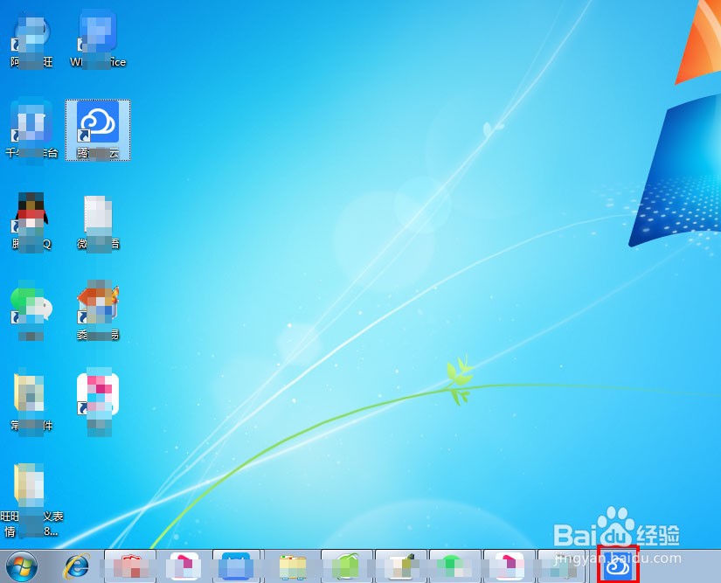This screenshot has width=721, height=583.
Task: Open pink taskbar icon beside the red app
Action: coord(184,566)
